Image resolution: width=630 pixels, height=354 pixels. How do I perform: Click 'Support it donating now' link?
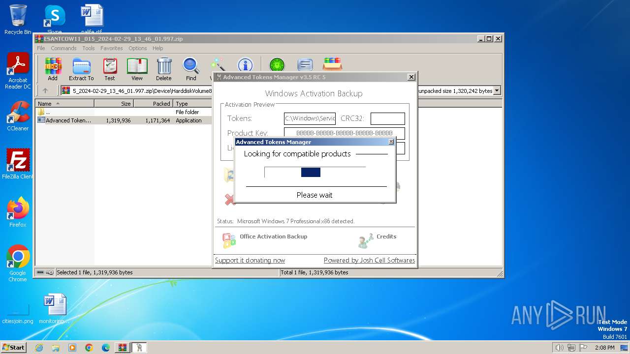(x=250, y=260)
